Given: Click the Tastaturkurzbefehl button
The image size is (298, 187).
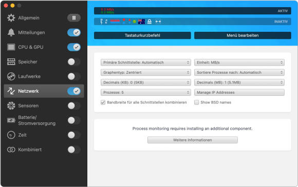Looking at the screenshot, I should point(142,35).
